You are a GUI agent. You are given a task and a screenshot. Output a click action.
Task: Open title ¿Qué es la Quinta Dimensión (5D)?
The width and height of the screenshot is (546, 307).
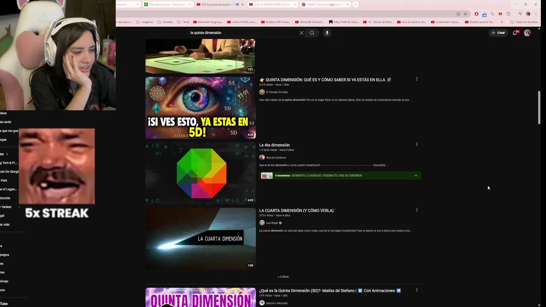330,290
